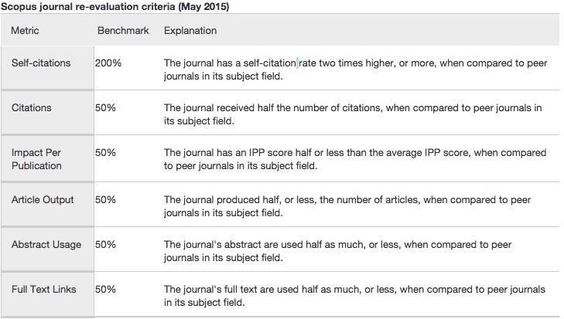Select the Abstract Usage metric cell
This screenshot has width=564, height=319.
pyautogui.click(x=46, y=245)
